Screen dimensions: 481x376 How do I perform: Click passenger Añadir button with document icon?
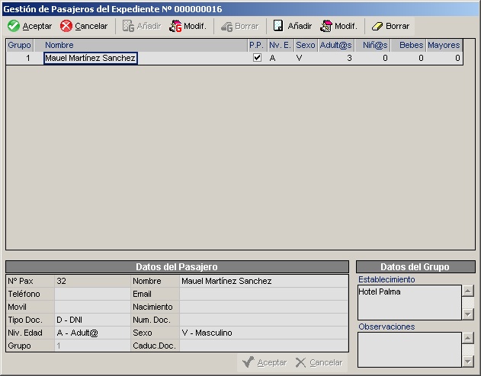293,26
